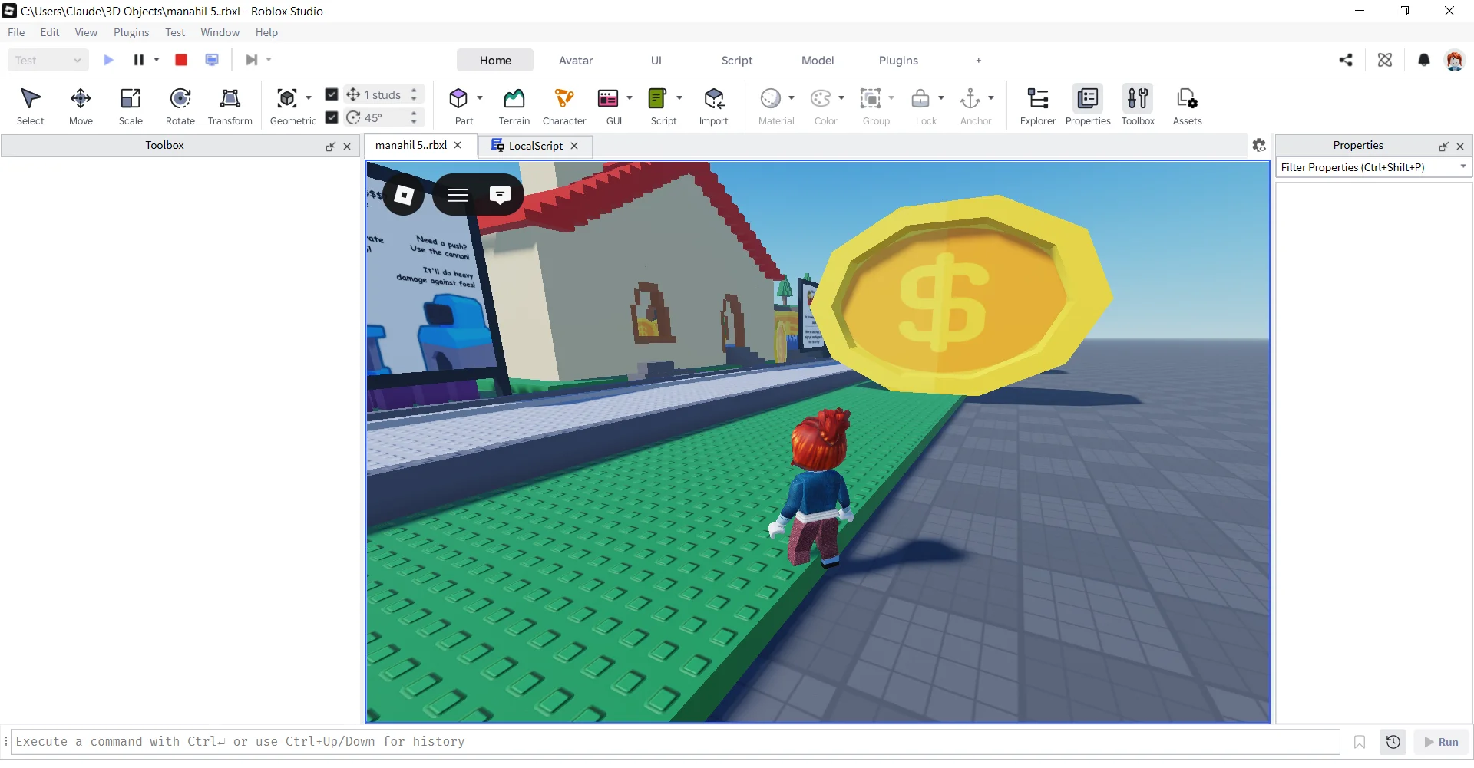The height and width of the screenshot is (768, 1474).
Task: Open the Plugins menu
Action: pyautogui.click(x=131, y=32)
